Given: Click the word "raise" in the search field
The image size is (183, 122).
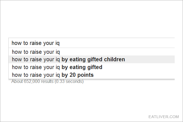Looking at the screenshot, I should pos(35,43).
